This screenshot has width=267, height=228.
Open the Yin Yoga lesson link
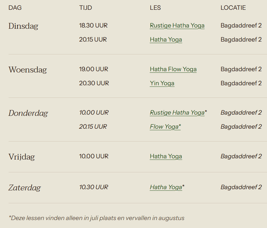tap(162, 83)
